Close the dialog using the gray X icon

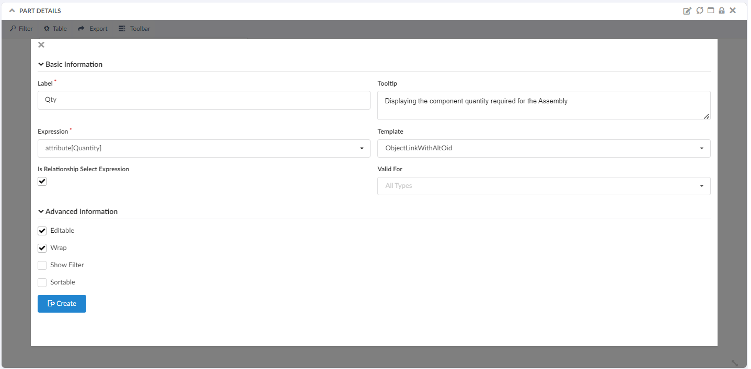(41, 45)
